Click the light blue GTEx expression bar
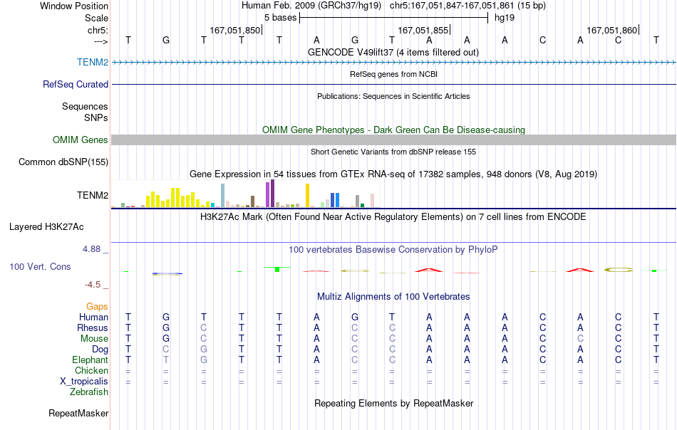The height and width of the screenshot is (430, 677). [223, 195]
